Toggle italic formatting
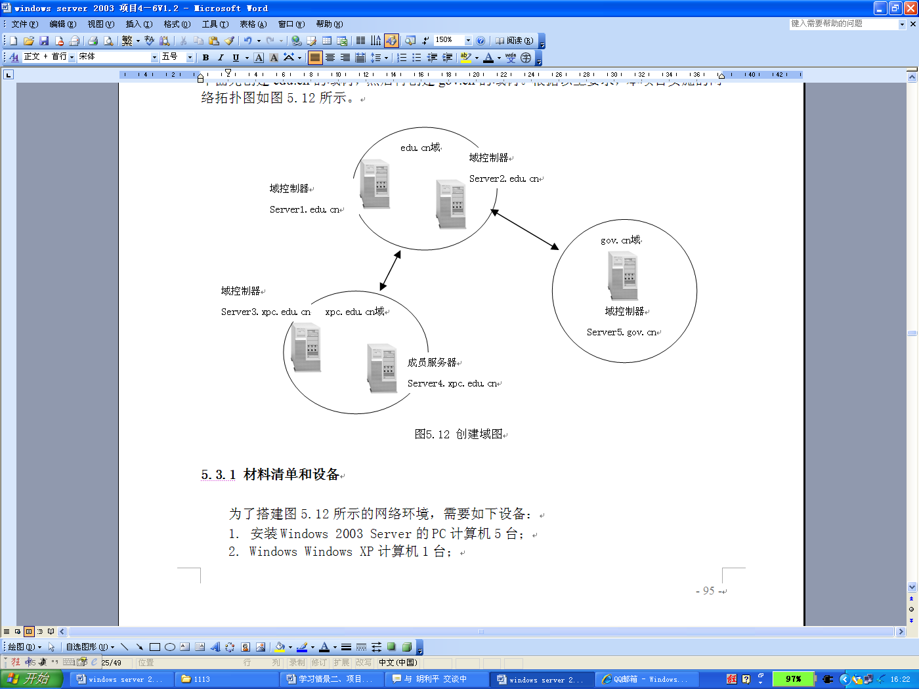This screenshot has width=919, height=689. (x=221, y=57)
